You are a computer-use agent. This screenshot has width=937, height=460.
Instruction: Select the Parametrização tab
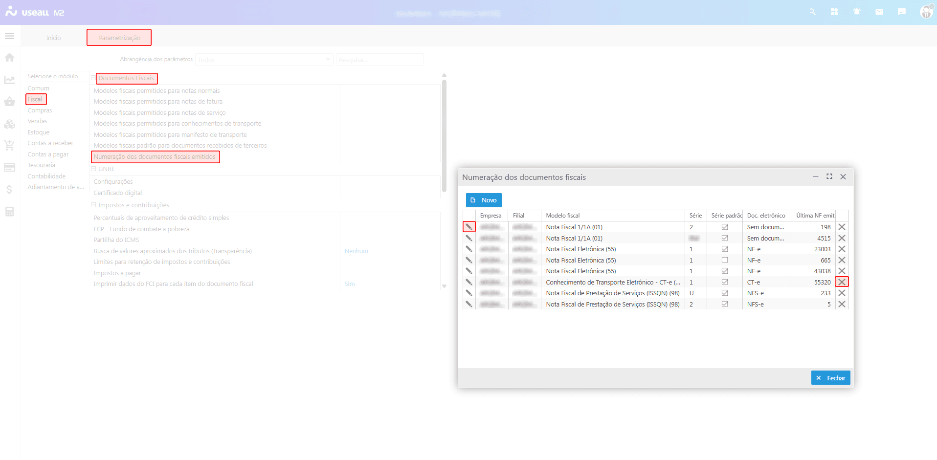(119, 38)
